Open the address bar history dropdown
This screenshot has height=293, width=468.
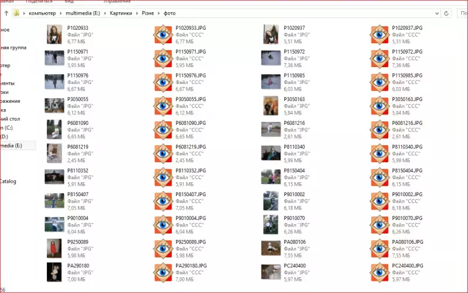pos(437,13)
